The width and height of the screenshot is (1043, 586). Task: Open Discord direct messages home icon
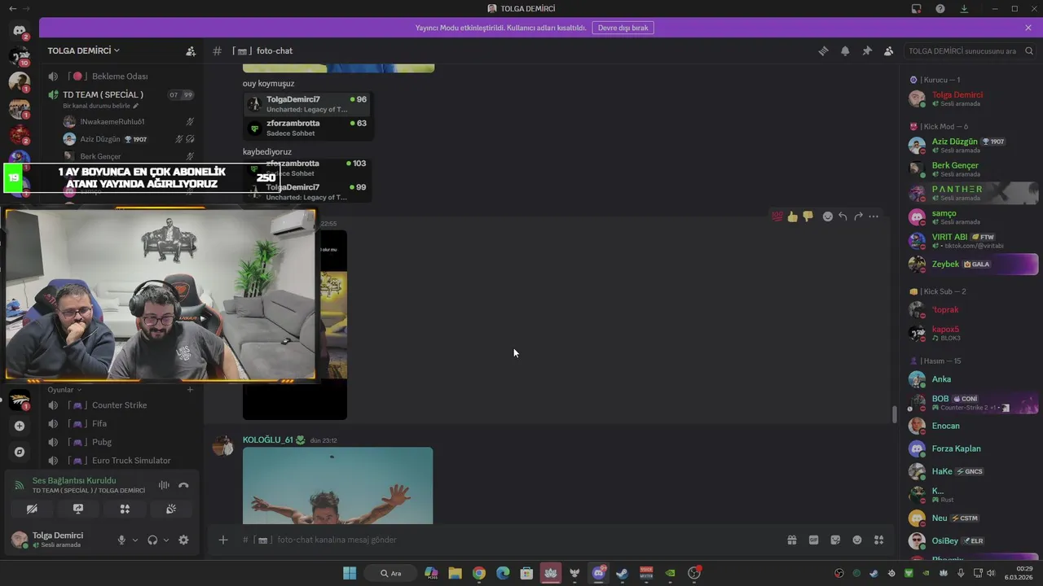coord(20,30)
